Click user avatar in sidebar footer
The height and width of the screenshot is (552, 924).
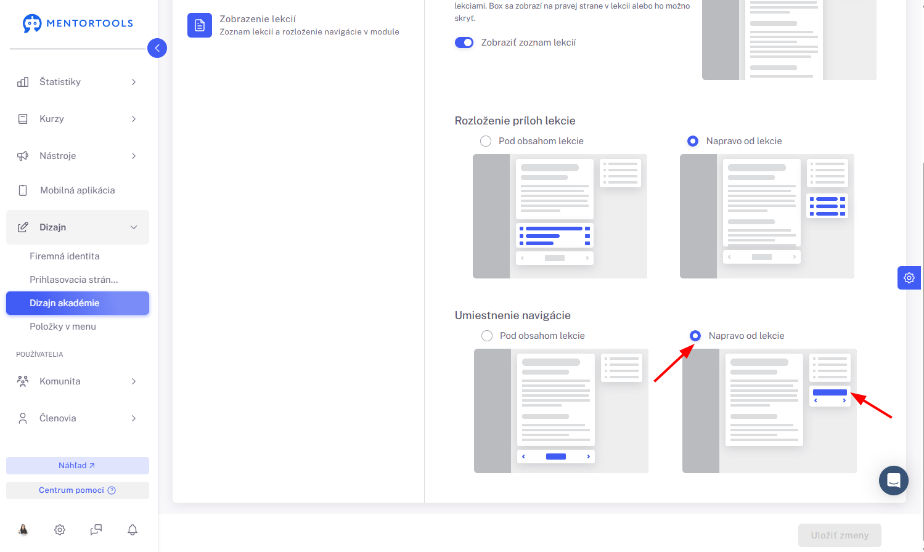tap(23, 530)
